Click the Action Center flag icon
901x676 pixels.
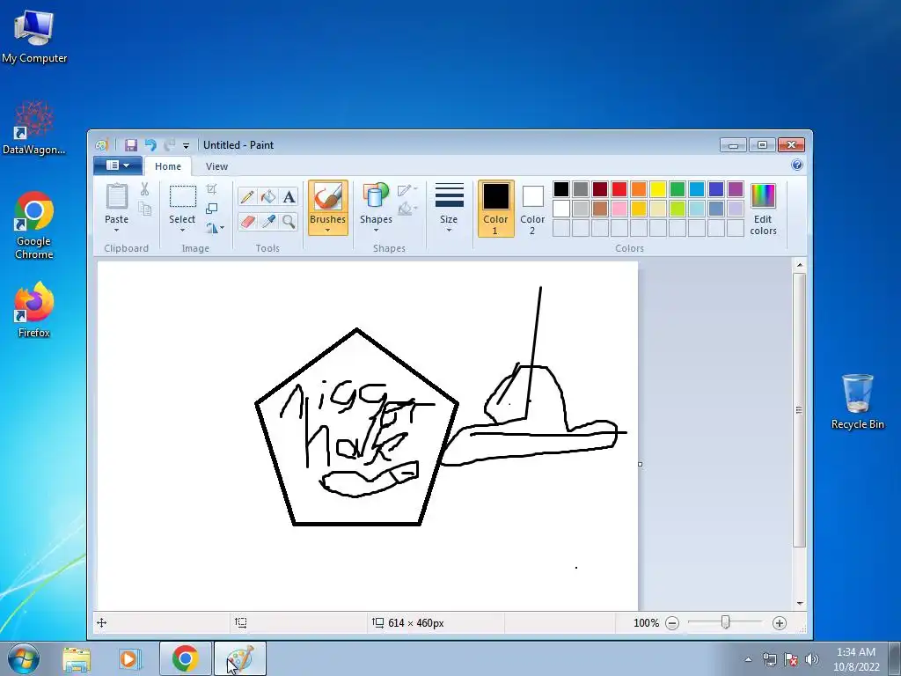[791, 659]
